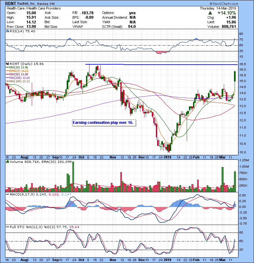Click the RDNT (Daily) candlestick legend icon
This screenshot has width=254, height=263.
pos(7,64)
